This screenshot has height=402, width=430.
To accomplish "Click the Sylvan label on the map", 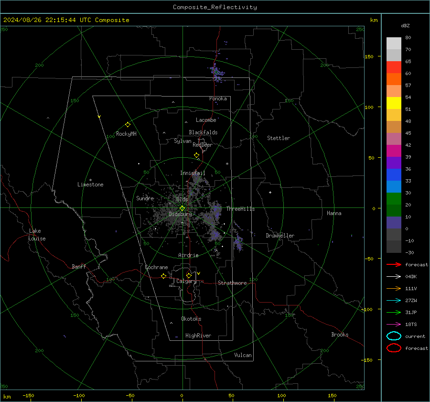I will pos(183,141).
